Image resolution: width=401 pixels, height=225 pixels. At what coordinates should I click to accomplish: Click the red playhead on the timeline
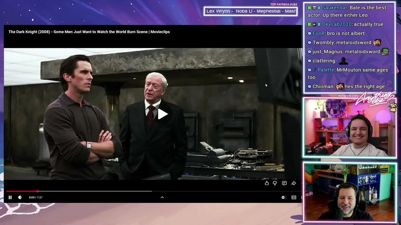[x=37, y=191]
